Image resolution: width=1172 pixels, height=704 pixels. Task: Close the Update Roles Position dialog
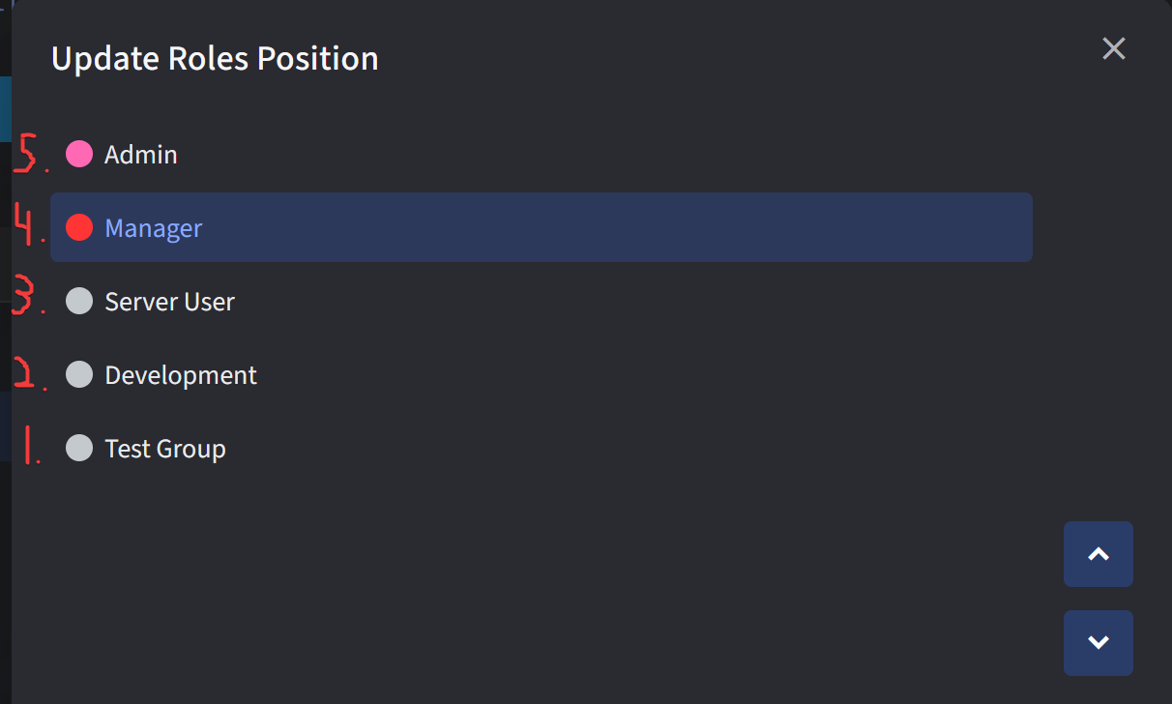point(1114,48)
